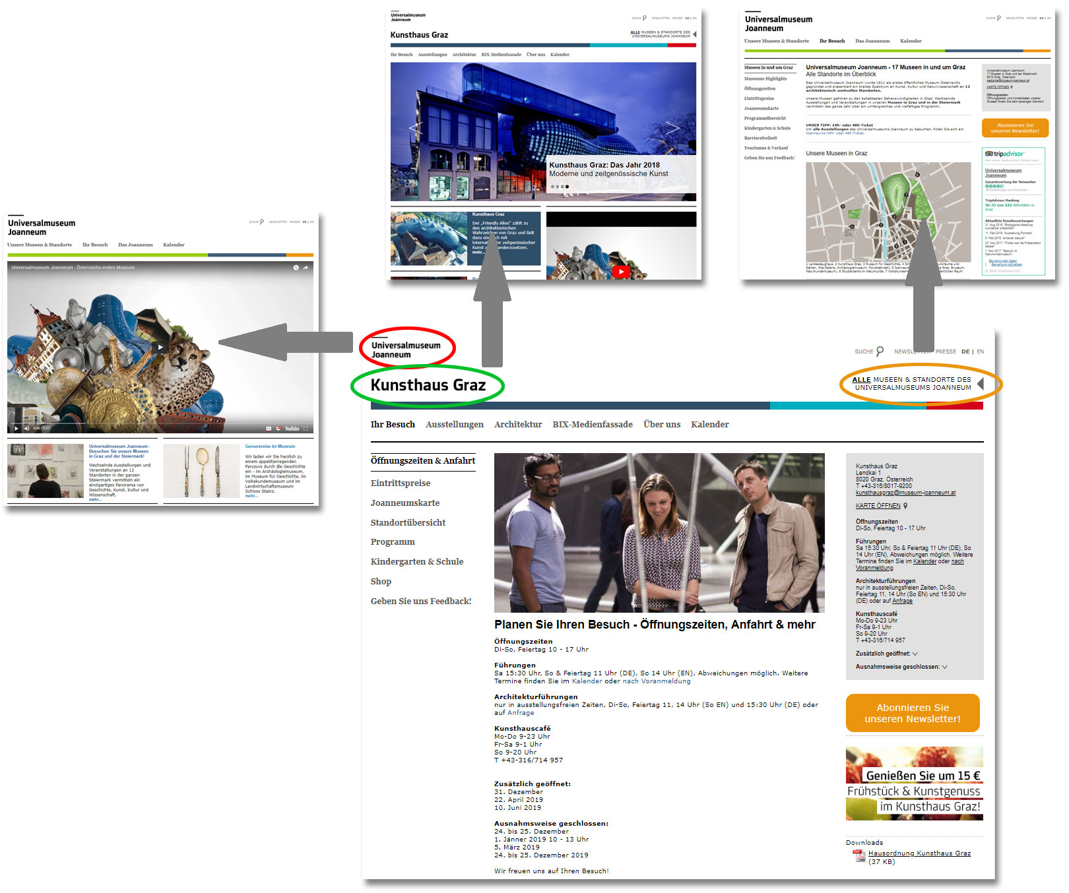
Task: Click map pin icon in top-right window info box
Action: pyautogui.click(x=1012, y=87)
